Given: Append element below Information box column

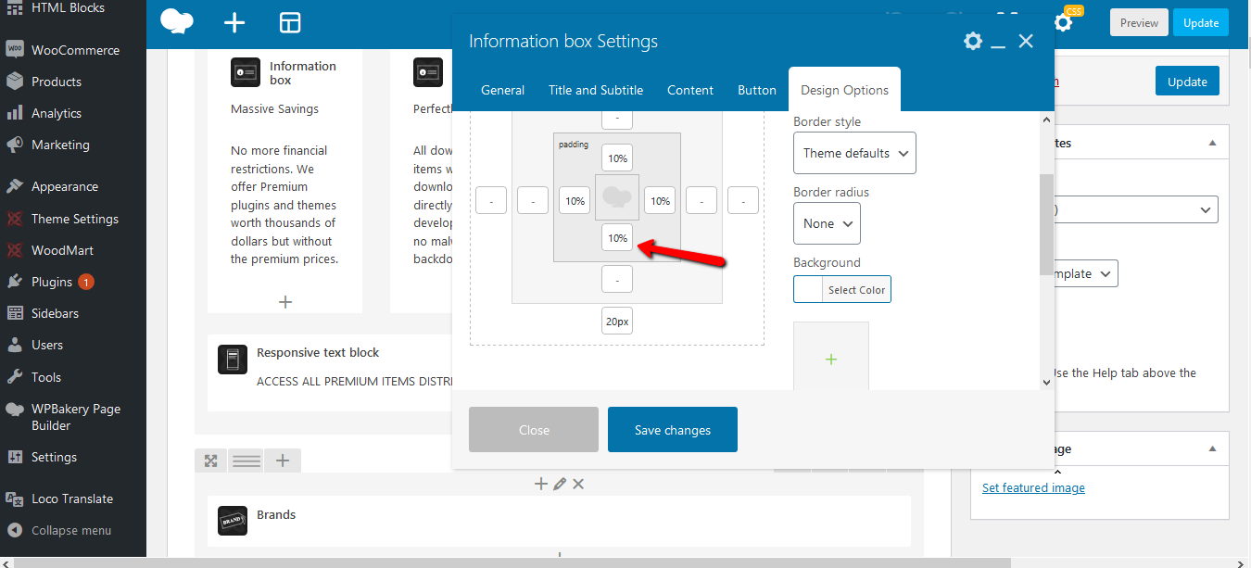Looking at the screenshot, I should point(285,302).
